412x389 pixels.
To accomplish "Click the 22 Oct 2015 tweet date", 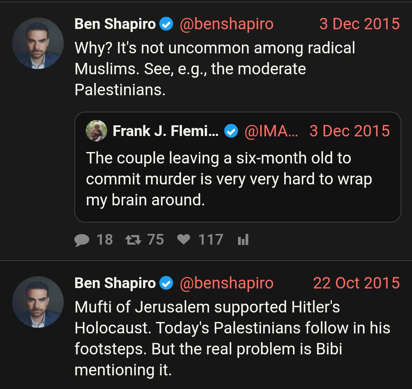I will click(356, 283).
